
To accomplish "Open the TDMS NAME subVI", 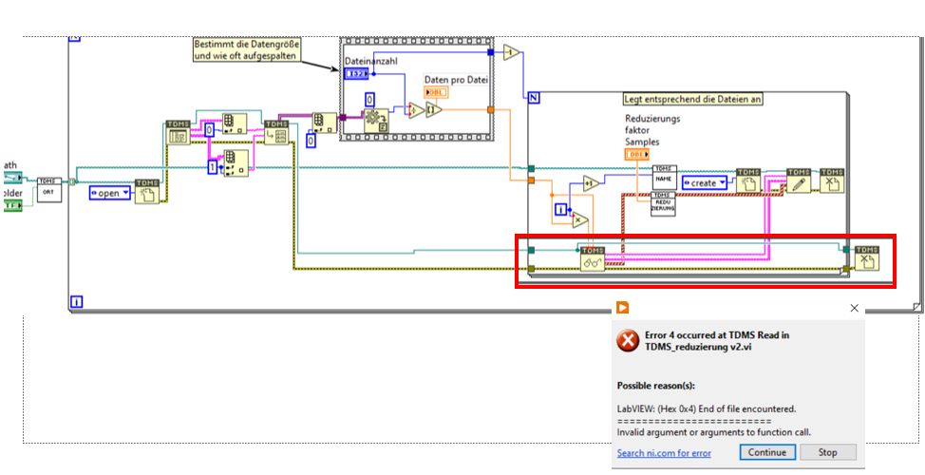I will coord(664,177).
